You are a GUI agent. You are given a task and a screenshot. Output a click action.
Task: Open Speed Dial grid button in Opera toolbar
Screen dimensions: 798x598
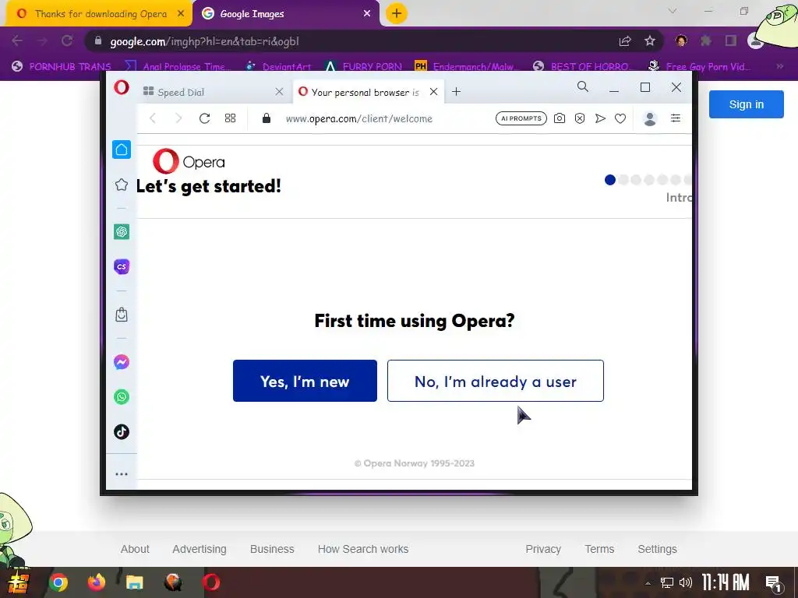click(230, 118)
